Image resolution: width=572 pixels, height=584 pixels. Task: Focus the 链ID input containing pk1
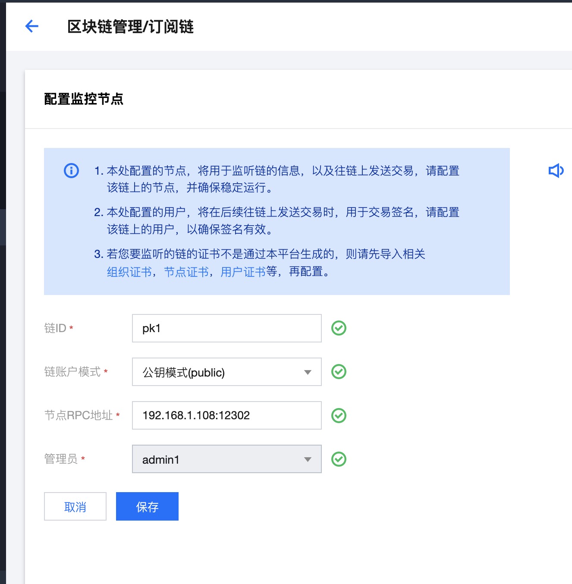[226, 328]
